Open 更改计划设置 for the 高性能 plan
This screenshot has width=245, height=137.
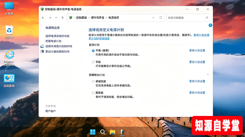click(x=197, y=93)
